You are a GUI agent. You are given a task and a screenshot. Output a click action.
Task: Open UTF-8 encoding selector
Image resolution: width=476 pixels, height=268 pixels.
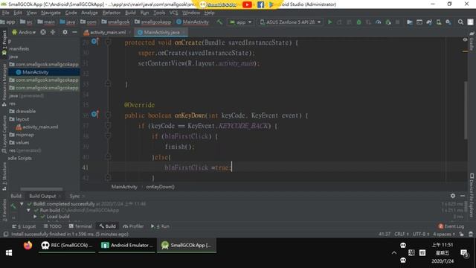[x=421, y=234]
